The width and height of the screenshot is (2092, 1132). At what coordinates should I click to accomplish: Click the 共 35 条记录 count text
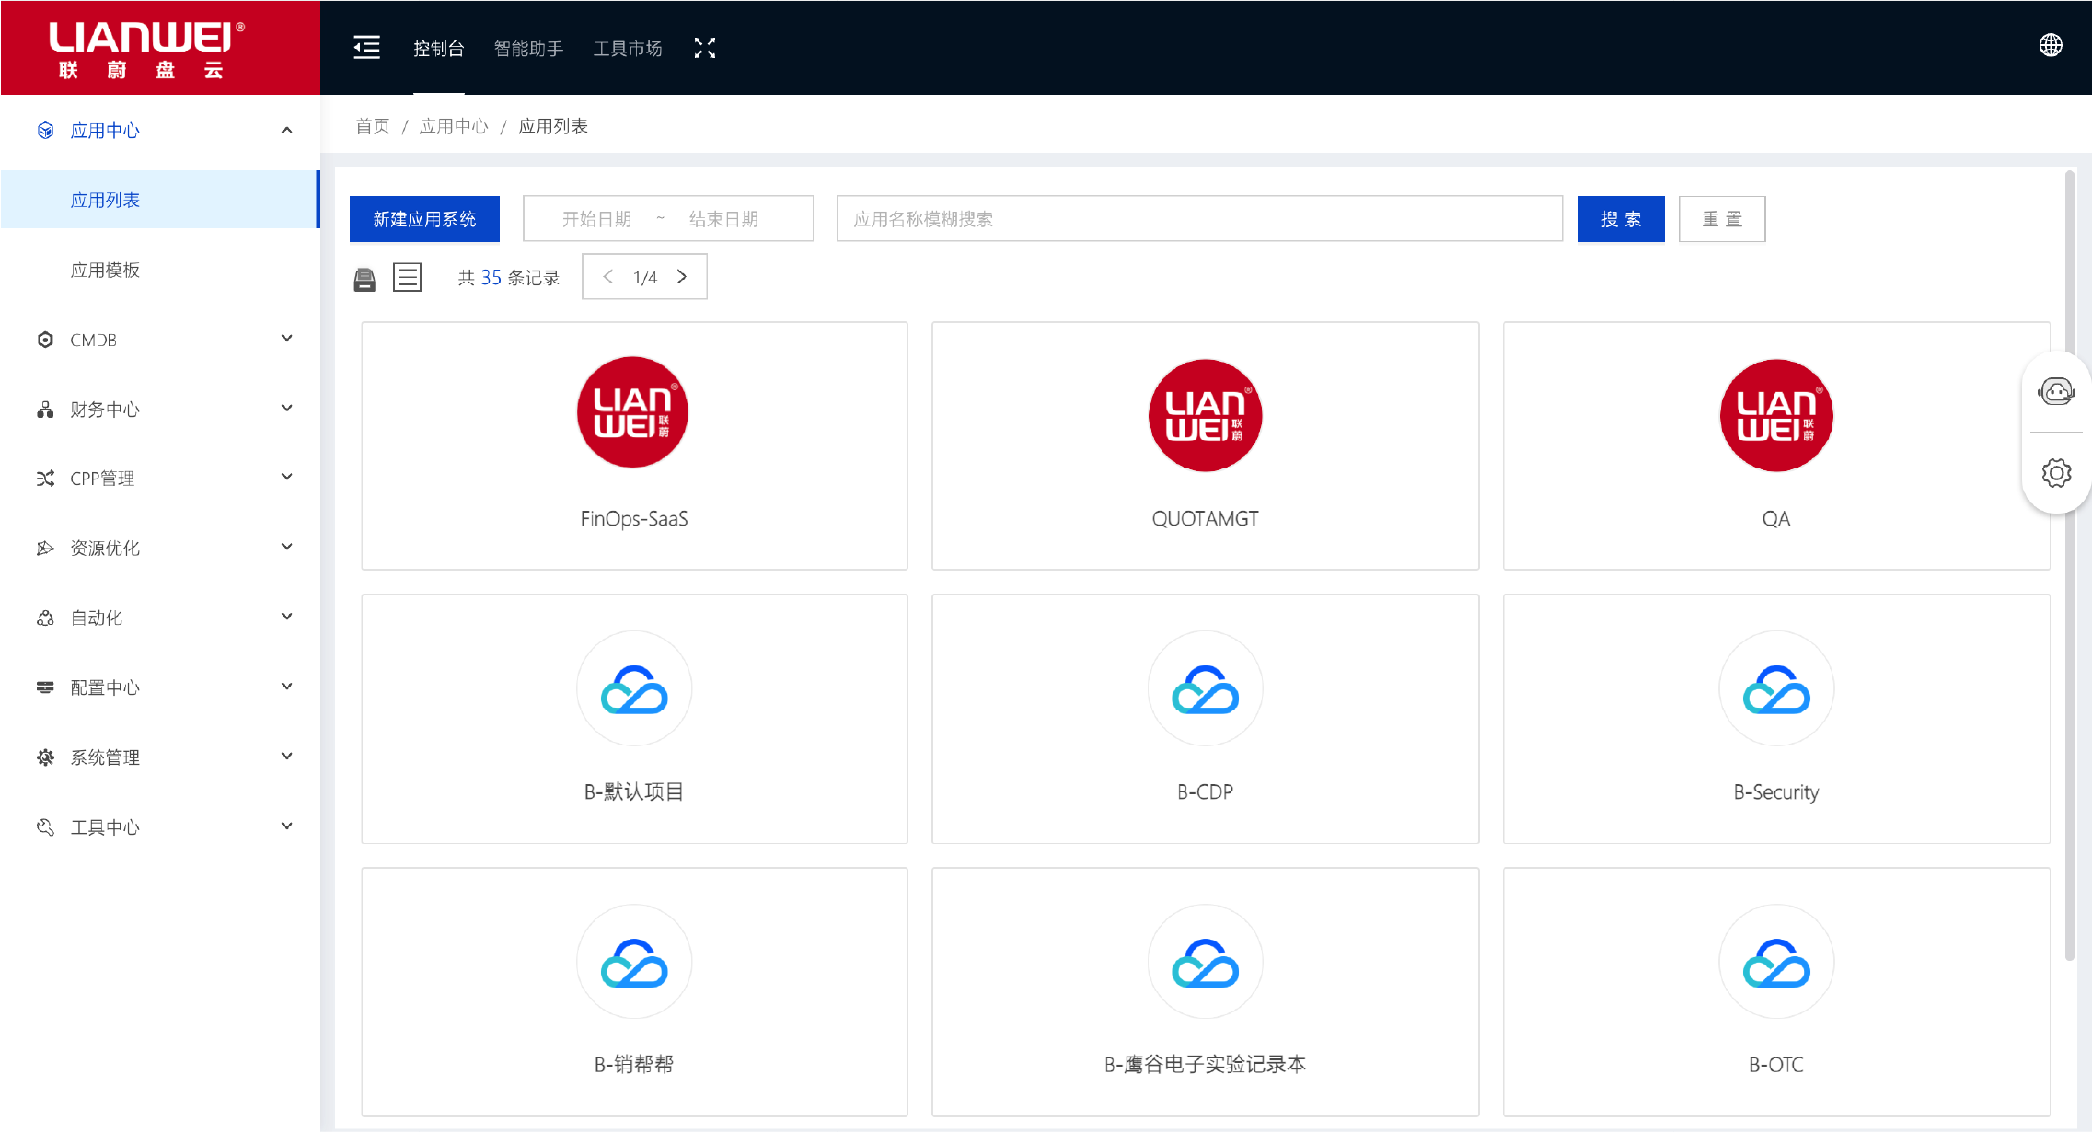click(x=509, y=277)
